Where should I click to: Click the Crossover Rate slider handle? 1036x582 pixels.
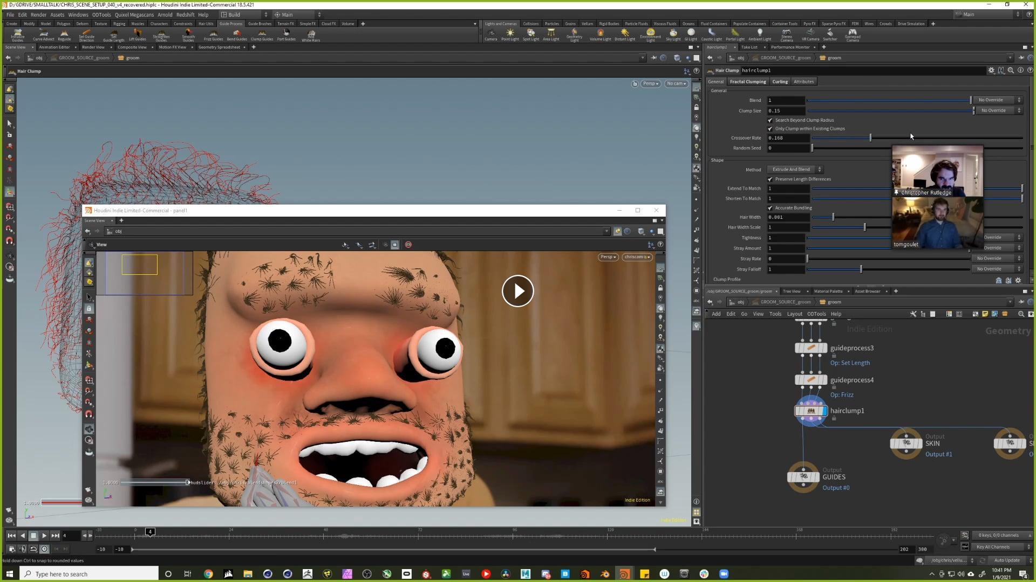(870, 138)
